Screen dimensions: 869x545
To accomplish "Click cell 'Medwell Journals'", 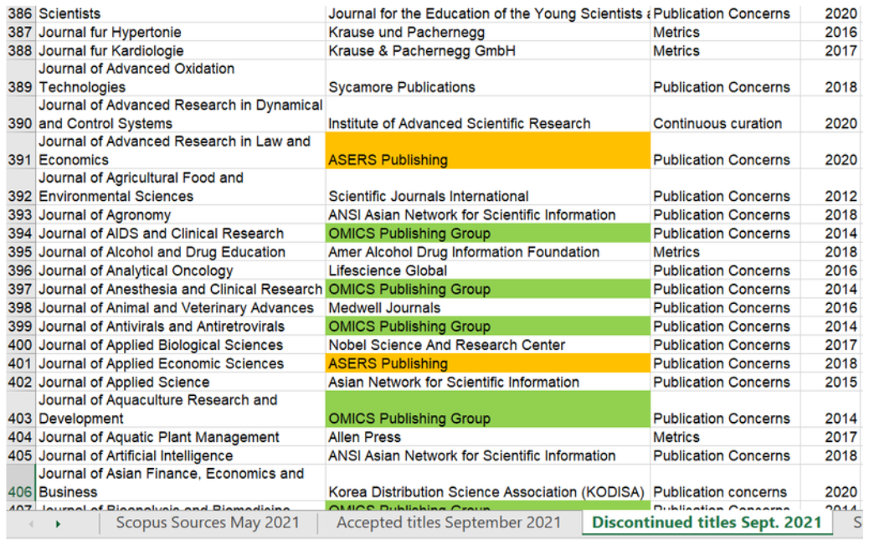I will click(488, 308).
